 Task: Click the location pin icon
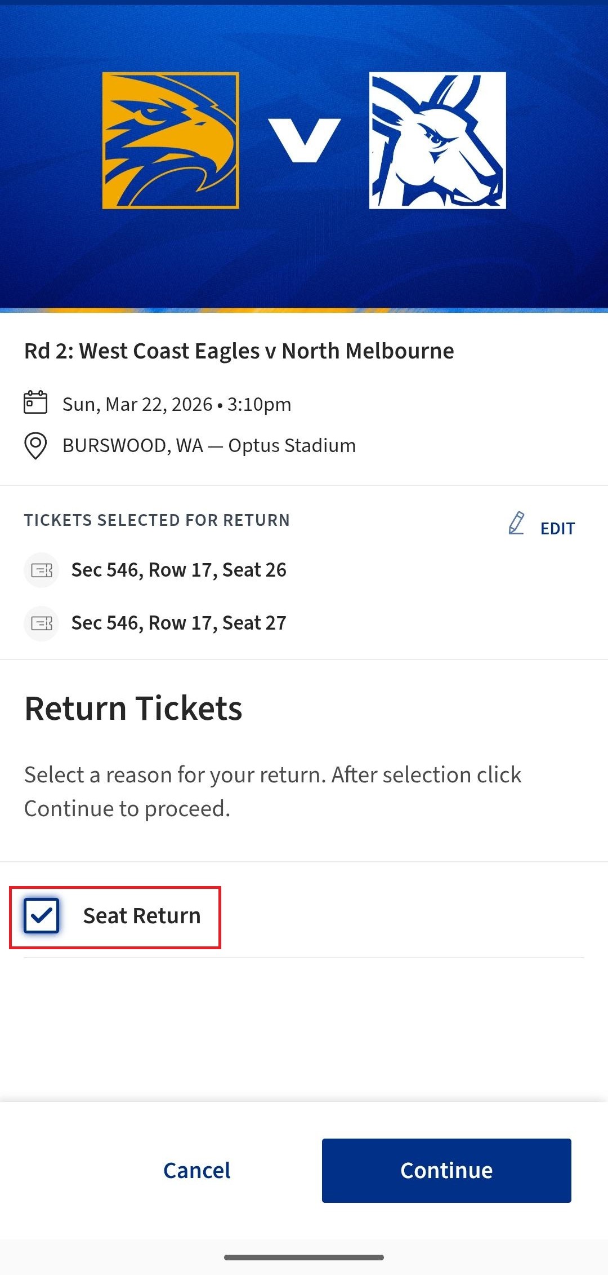(35, 446)
